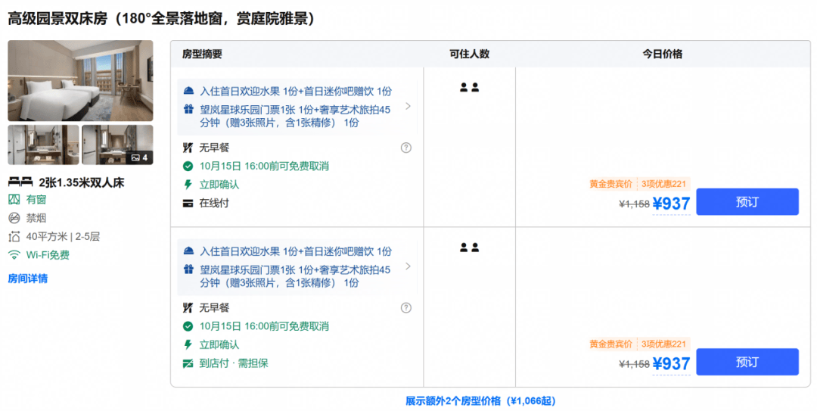Image resolution: width=817 pixels, height=411 pixels.
Task: Click the lightning 立即确认 icon in the 在线付 offer
Action: (188, 185)
